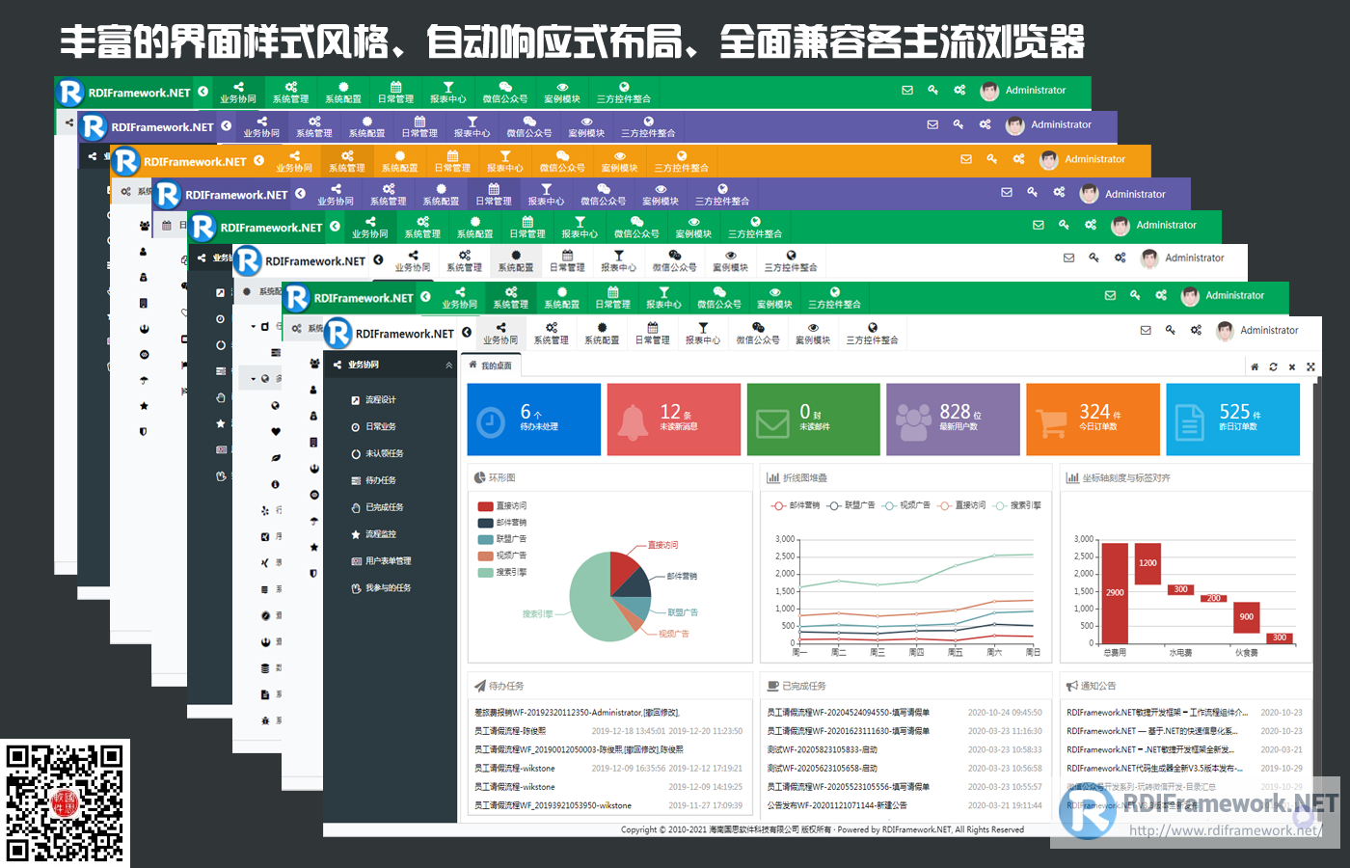Click the red 未读新消息 card

[x=674, y=420]
